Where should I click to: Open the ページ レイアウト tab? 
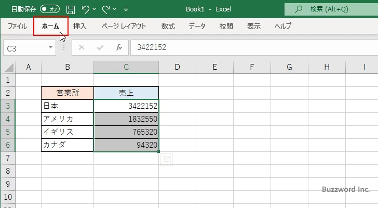click(124, 26)
